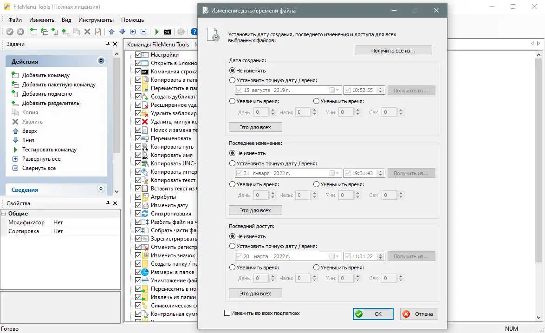Collapse the Действия section chevron
Screen dimensions: 545x333
coord(101,60)
